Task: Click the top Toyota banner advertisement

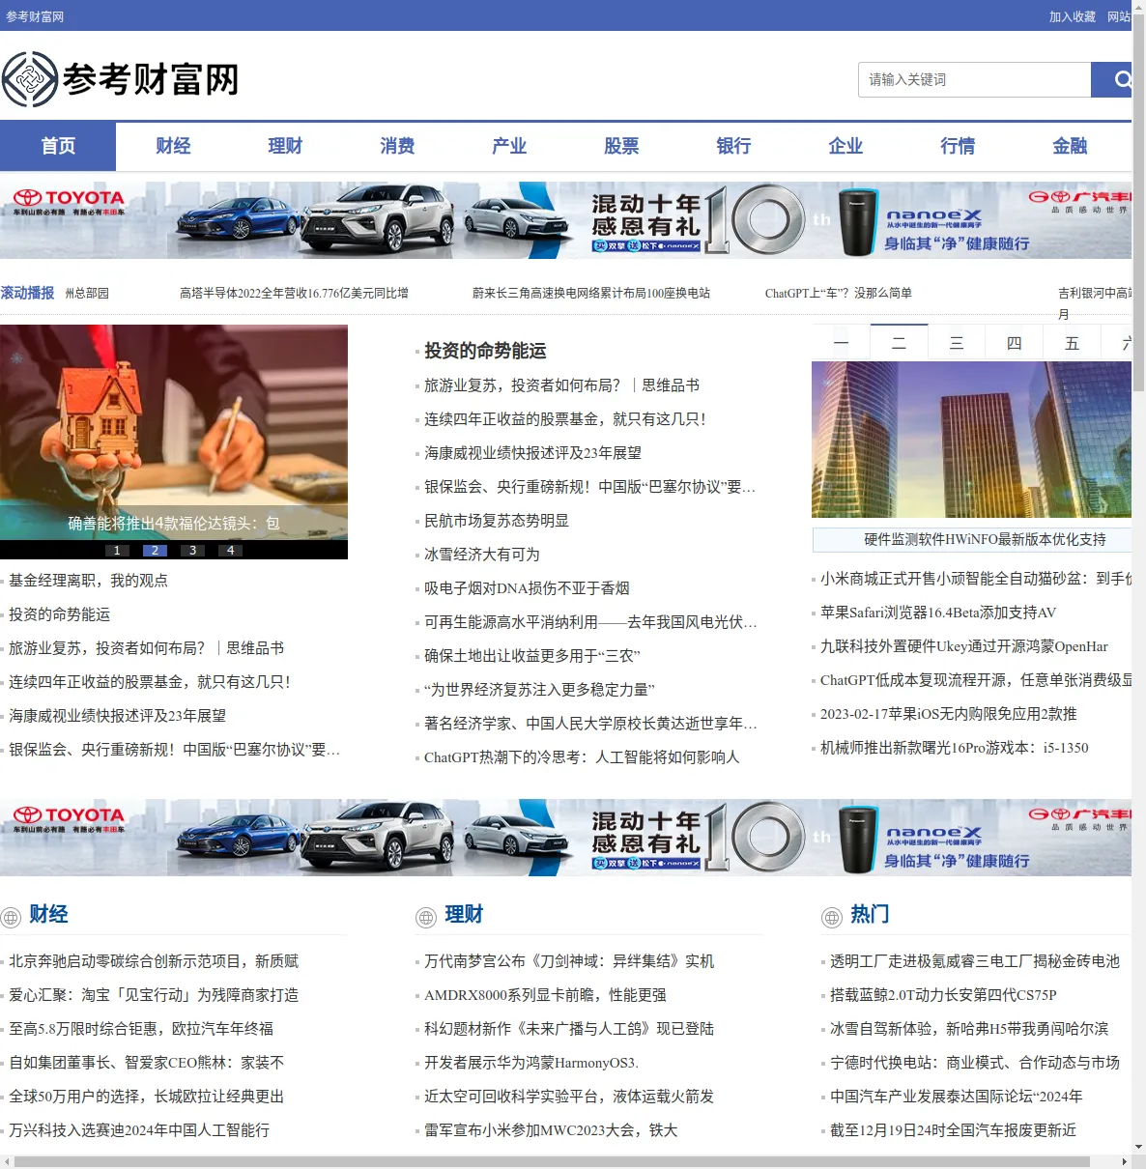Action: click(x=565, y=220)
